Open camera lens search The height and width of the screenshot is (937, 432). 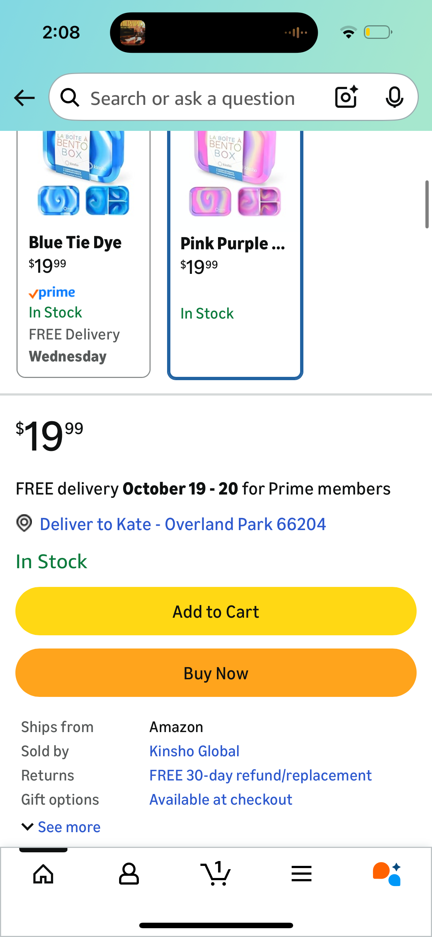tap(346, 97)
